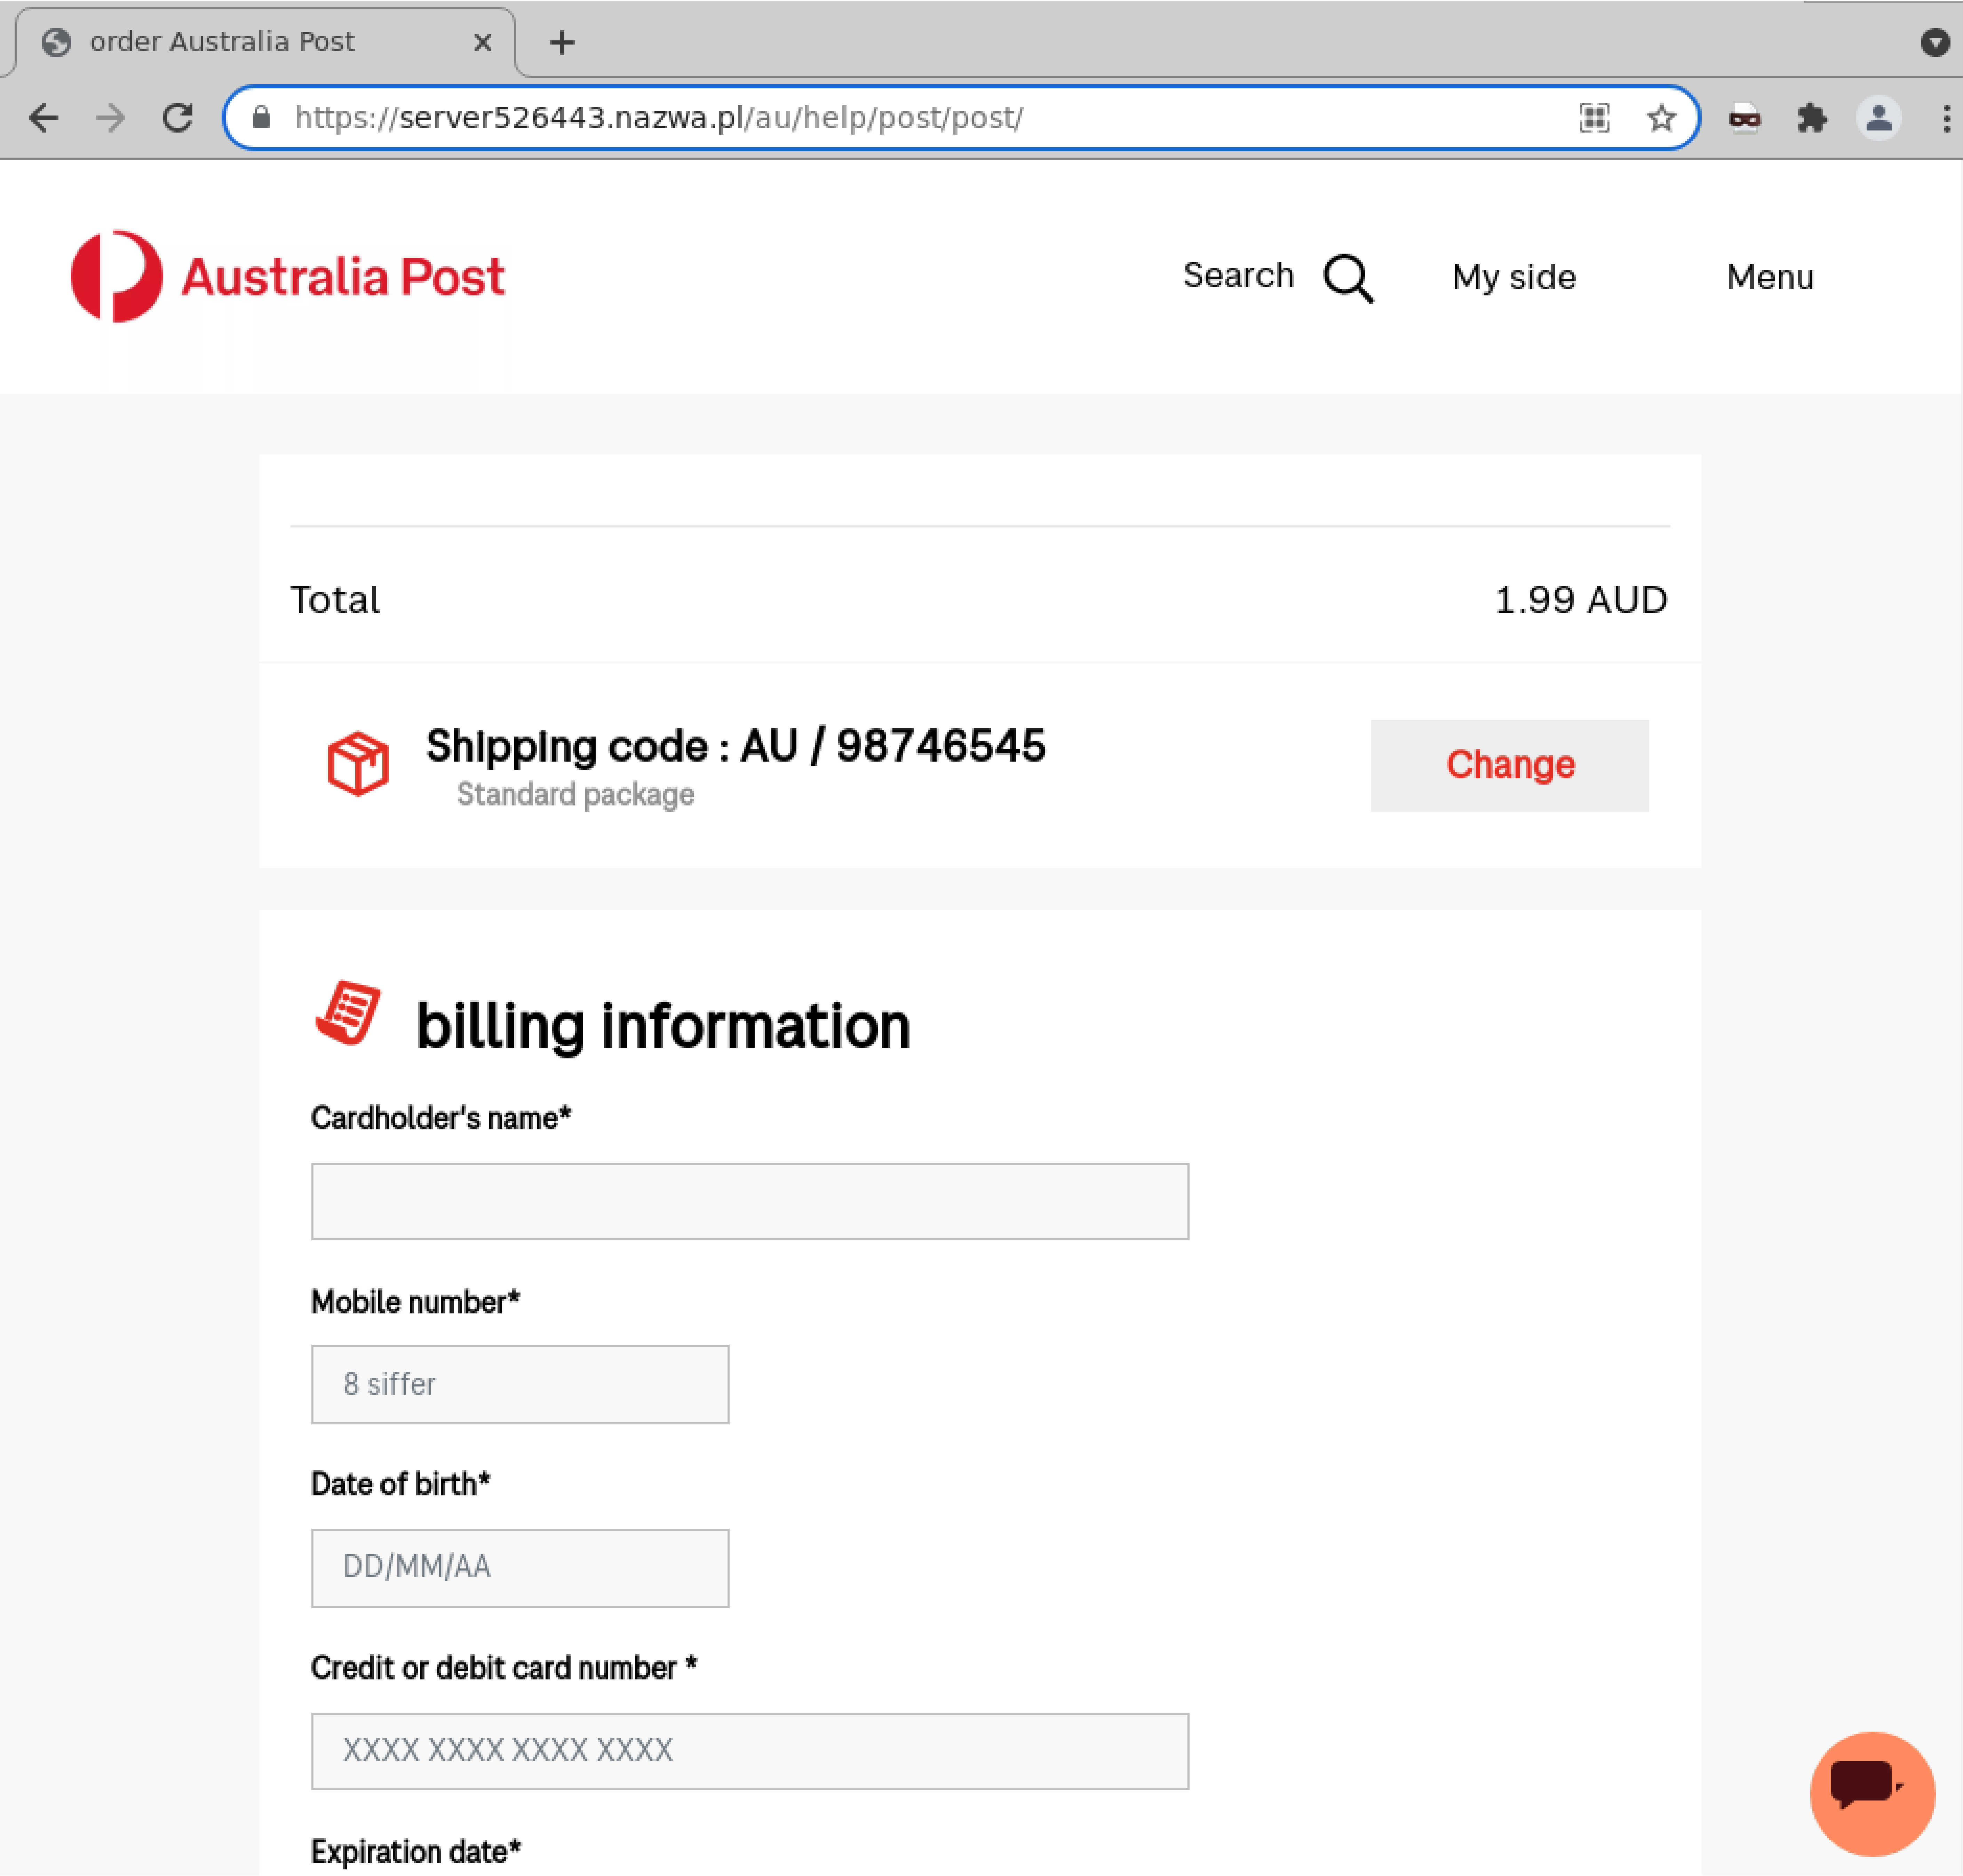Viewport: 1963px width, 1876px height.
Task: Open search via the magnifier icon
Action: point(1348,277)
